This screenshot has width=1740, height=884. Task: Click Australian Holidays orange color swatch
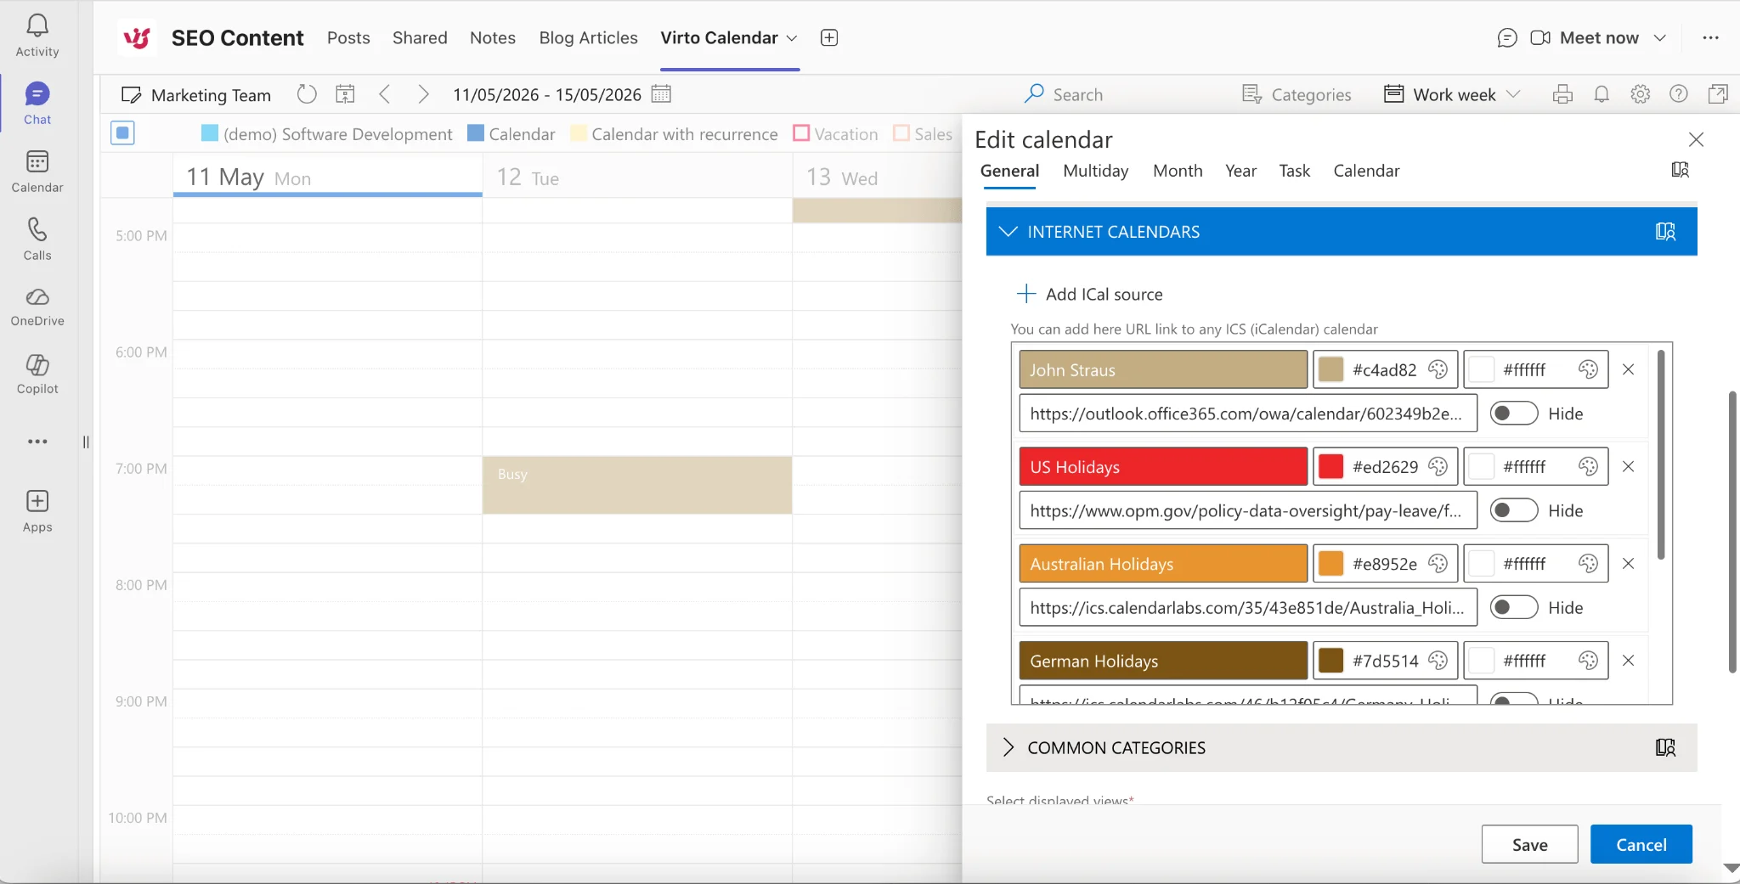[1330, 563]
